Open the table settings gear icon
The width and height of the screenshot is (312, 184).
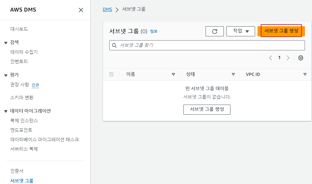click(x=301, y=58)
